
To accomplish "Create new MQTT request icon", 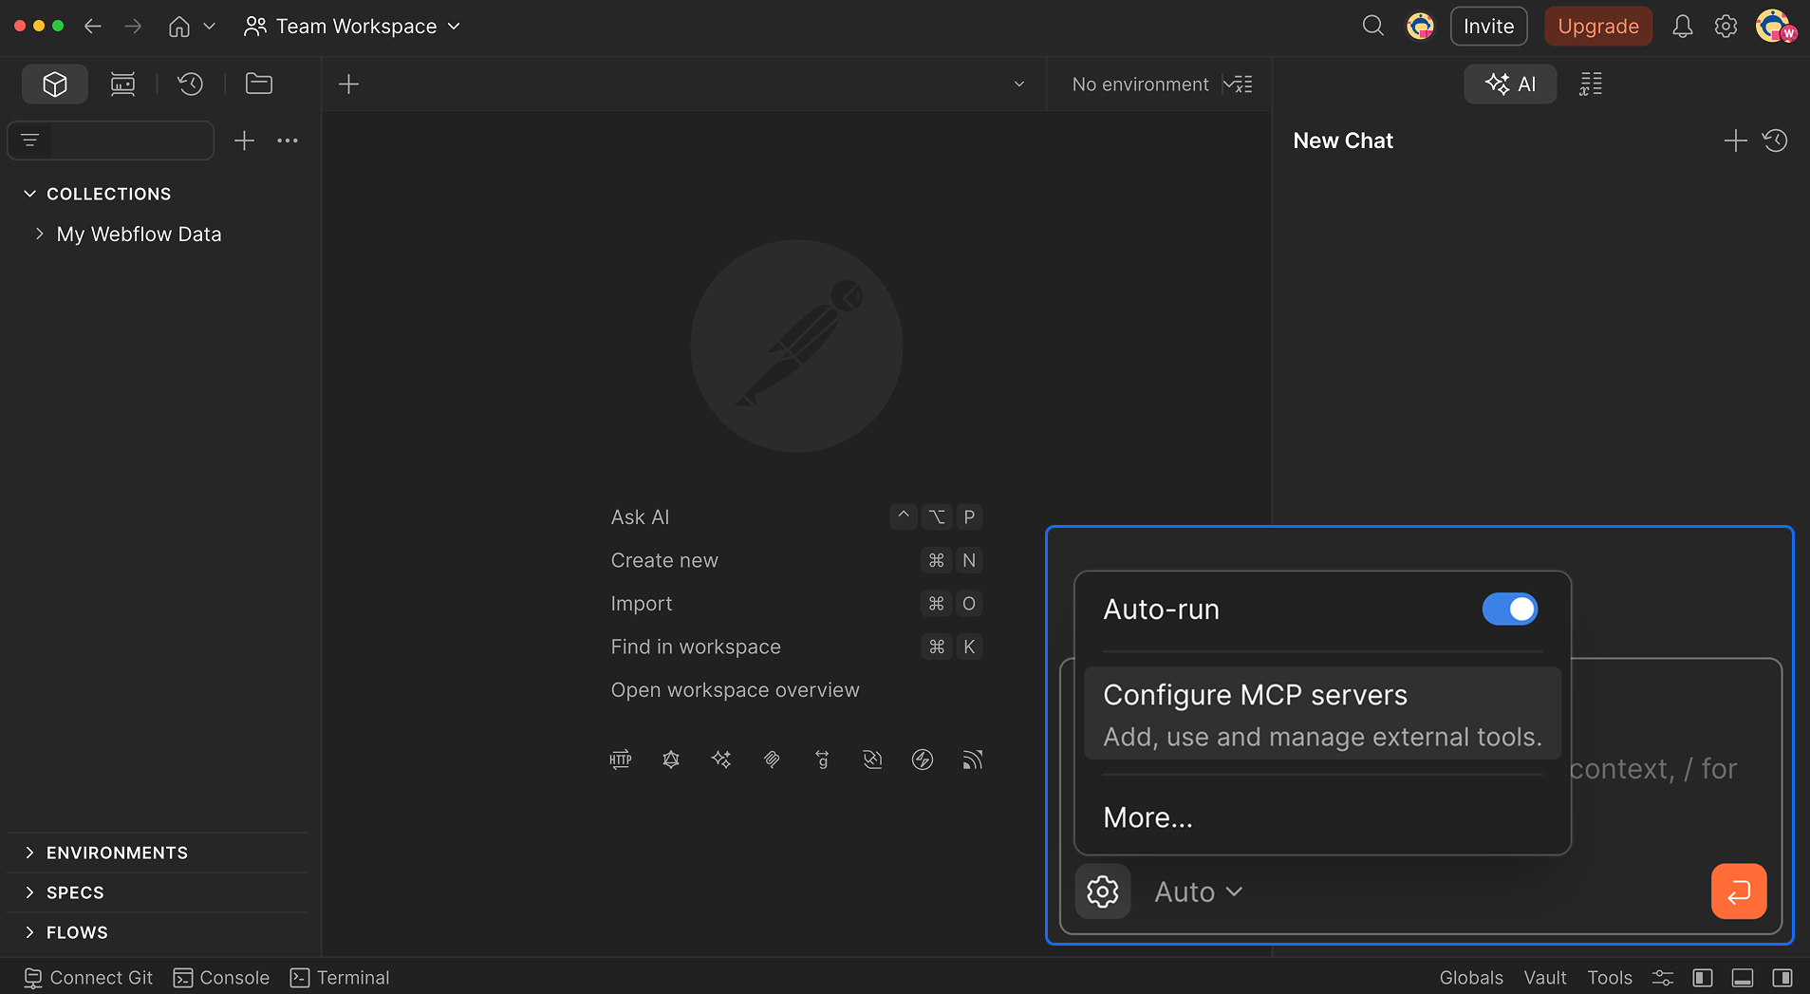I will point(973,760).
